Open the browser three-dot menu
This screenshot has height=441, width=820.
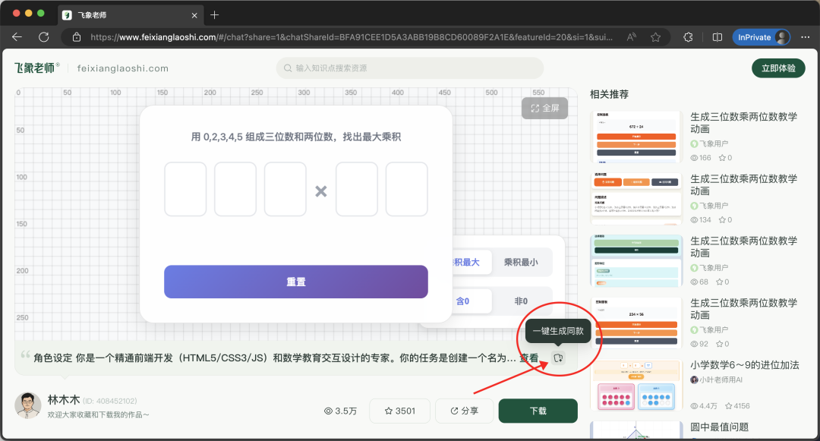tap(804, 36)
